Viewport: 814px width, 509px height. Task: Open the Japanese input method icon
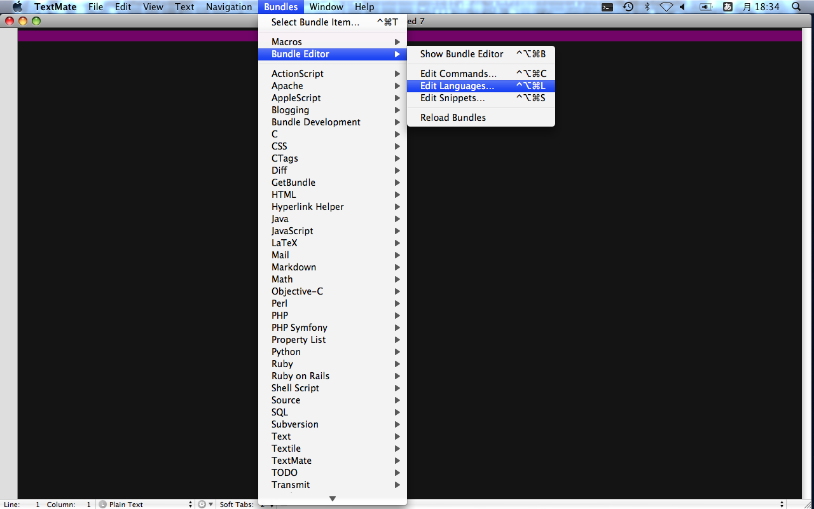point(728,7)
